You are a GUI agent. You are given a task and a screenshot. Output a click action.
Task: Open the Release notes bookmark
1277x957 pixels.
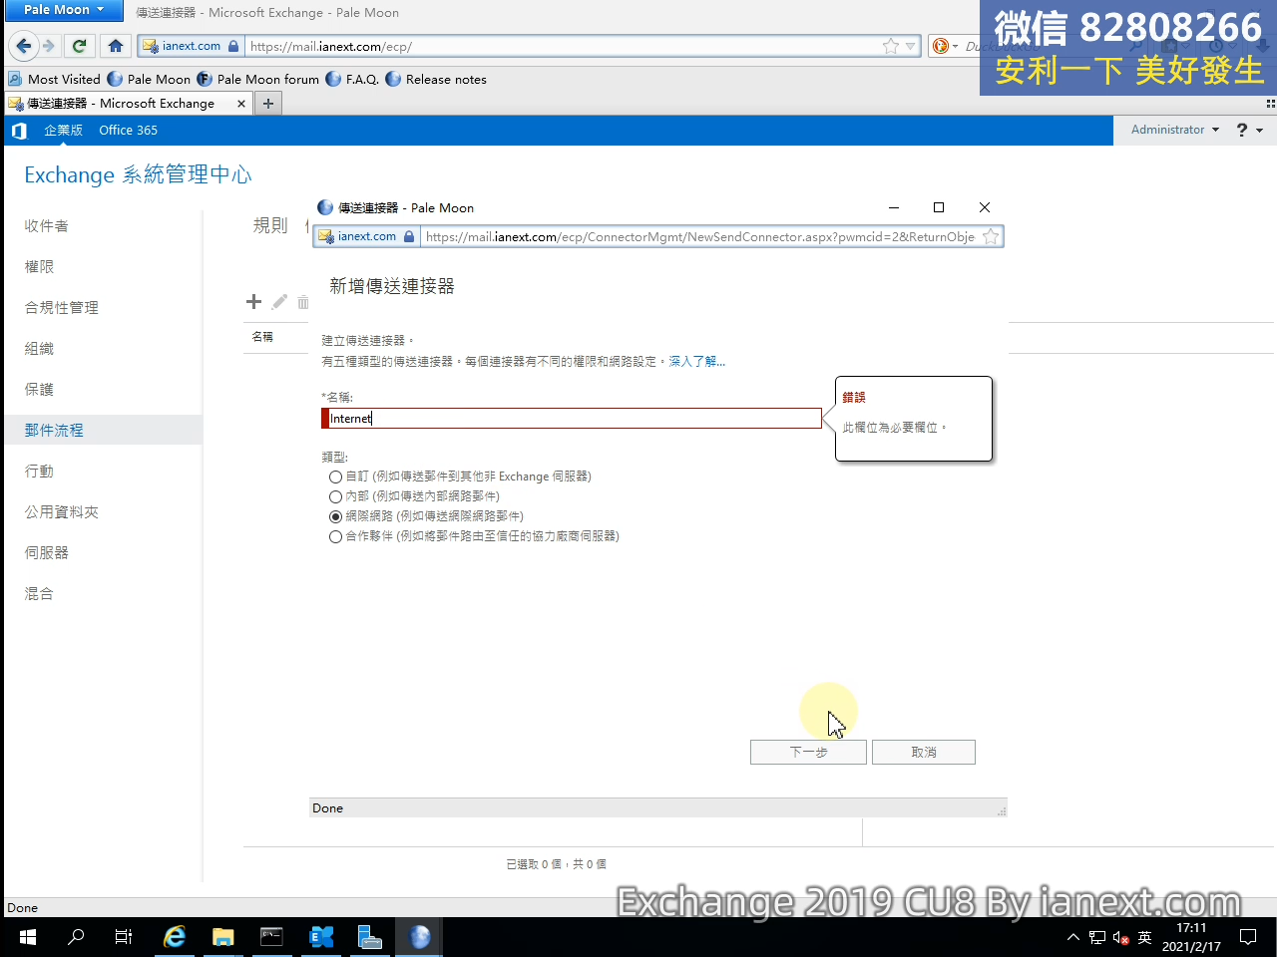436,80
